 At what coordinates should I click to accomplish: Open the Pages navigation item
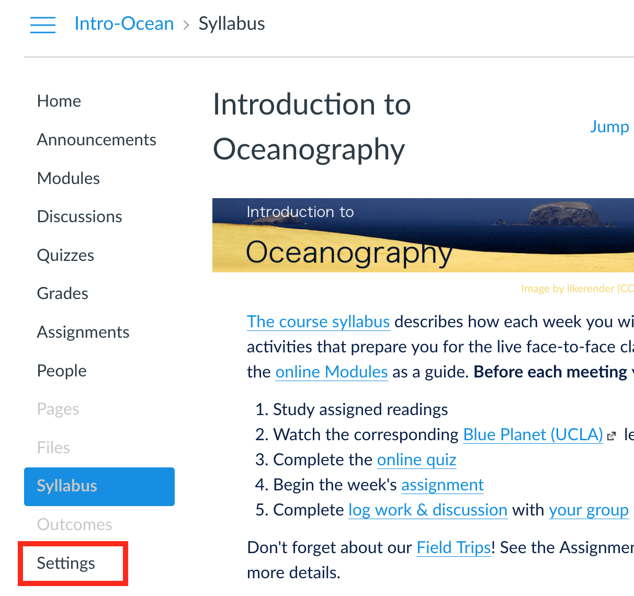click(58, 409)
